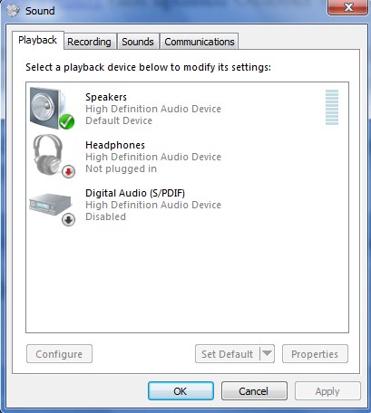Go to the Communications tab
Screen dimensions: 371x413
coord(200,42)
